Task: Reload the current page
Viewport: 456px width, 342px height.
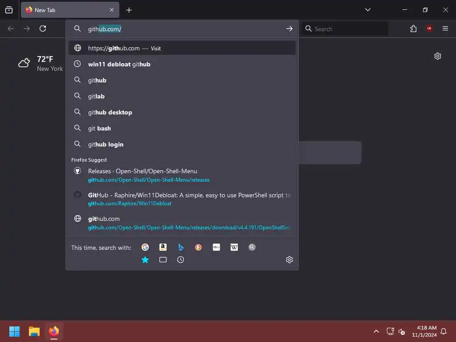Action: pos(43,28)
